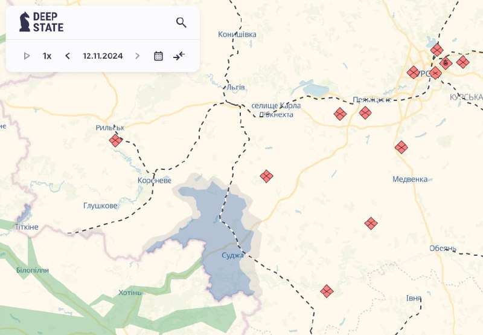Screen dimensions: 483x335
Task: Select the red diamond marker at Рильськ
Action: (115, 141)
